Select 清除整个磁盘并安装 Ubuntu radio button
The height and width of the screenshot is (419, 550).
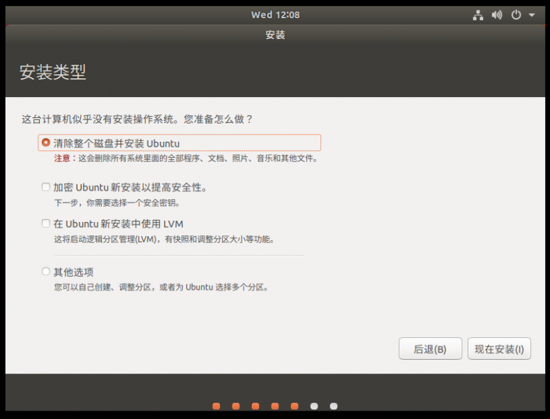click(x=46, y=142)
